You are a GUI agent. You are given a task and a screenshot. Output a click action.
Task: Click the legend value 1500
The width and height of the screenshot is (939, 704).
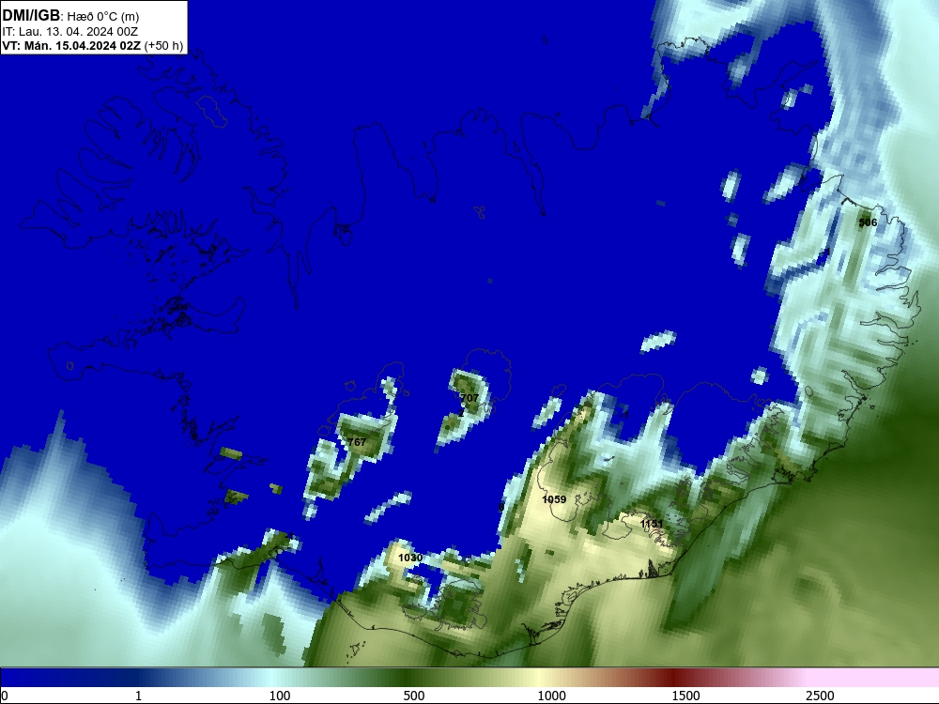pyautogui.click(x=685, y=696)
